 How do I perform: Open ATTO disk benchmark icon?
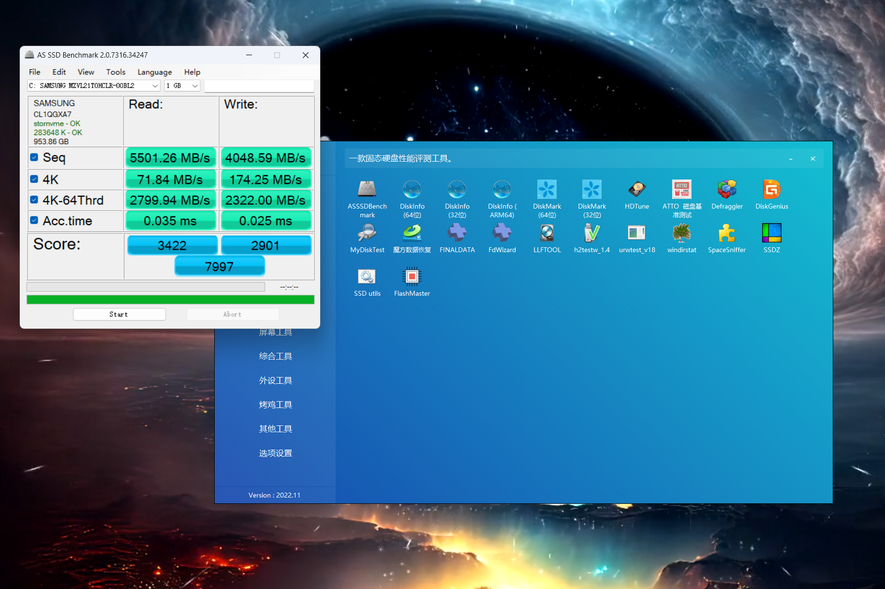[x=682, y=189]
